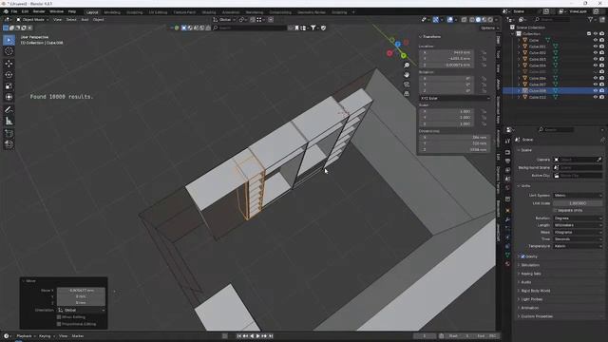Image resolution: width=608 pixels, height=342 pixels.
Task: Open the Render properties tab icon
Action: click(507, 152)
